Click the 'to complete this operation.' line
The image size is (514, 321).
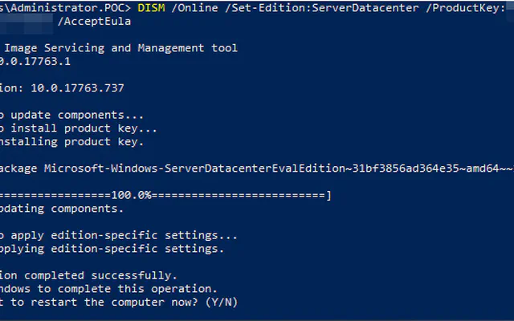click(127, 289)
